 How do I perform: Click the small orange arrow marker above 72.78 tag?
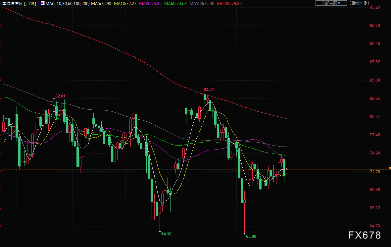[x=390, y=168]
